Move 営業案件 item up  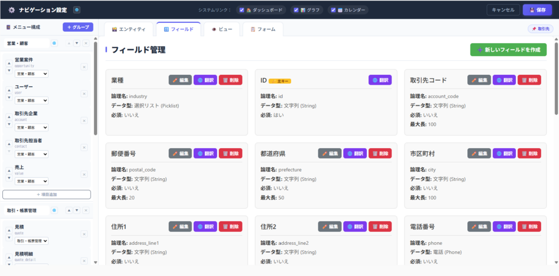(9, 63)
